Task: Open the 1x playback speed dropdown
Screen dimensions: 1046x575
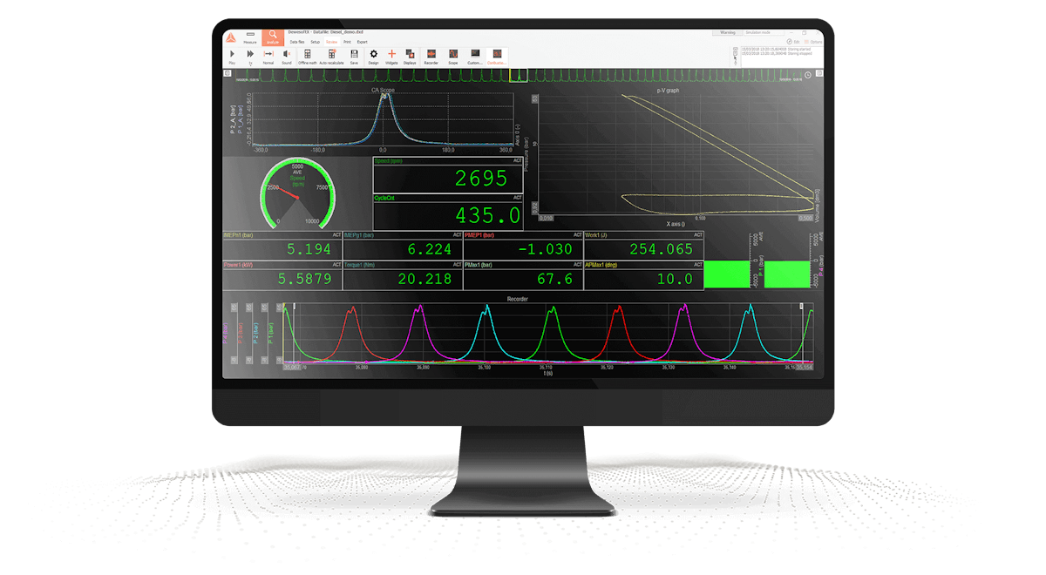Action: click(x=250, y=57)
